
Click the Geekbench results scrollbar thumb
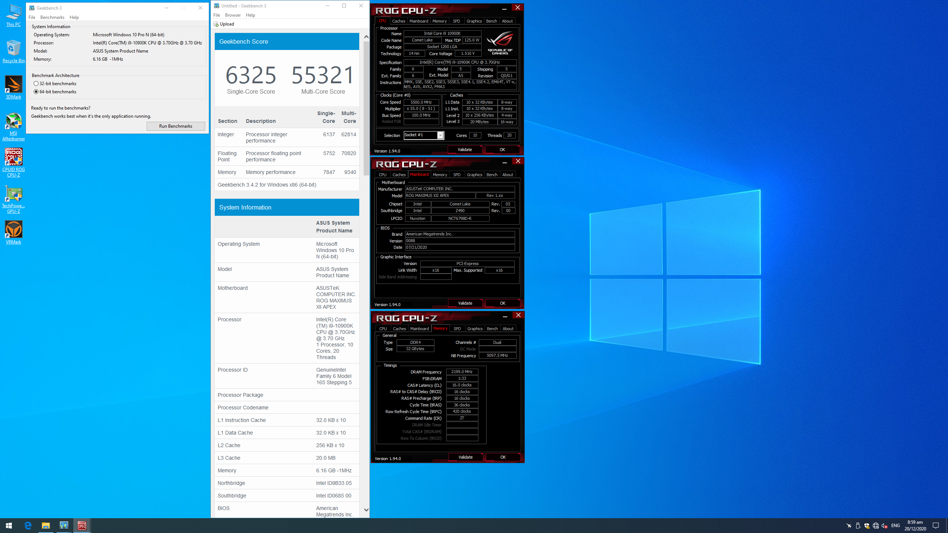pyautogui.click(x=366, y=108)
